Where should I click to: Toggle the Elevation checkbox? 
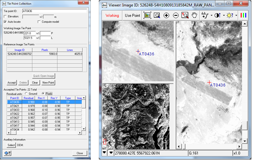coord(5,16)
